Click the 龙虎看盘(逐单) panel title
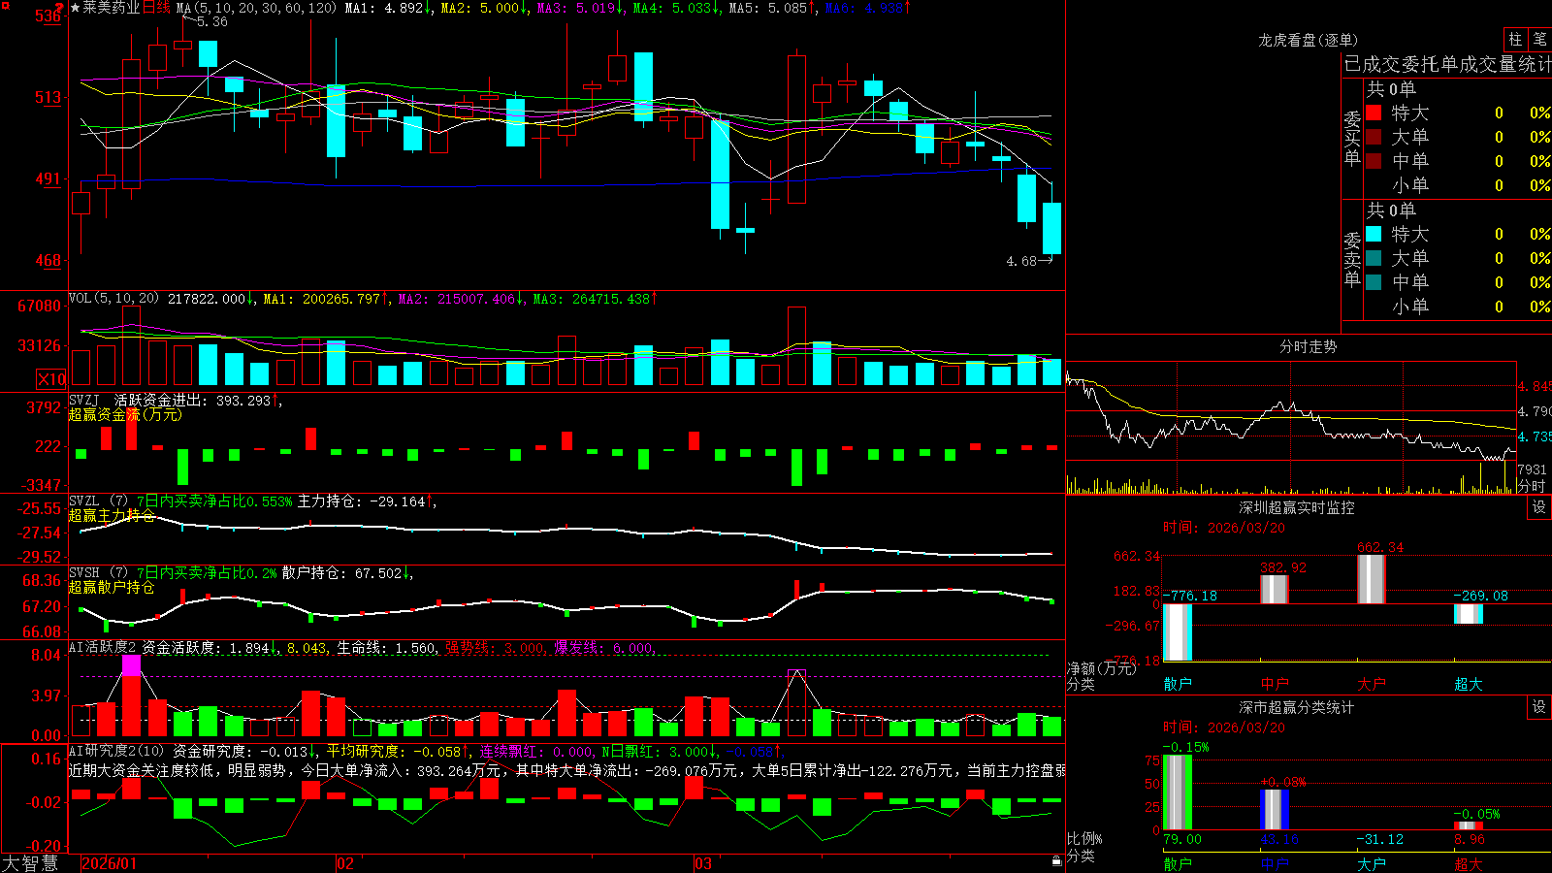 pyautogui.click(x=1309, y=40)
